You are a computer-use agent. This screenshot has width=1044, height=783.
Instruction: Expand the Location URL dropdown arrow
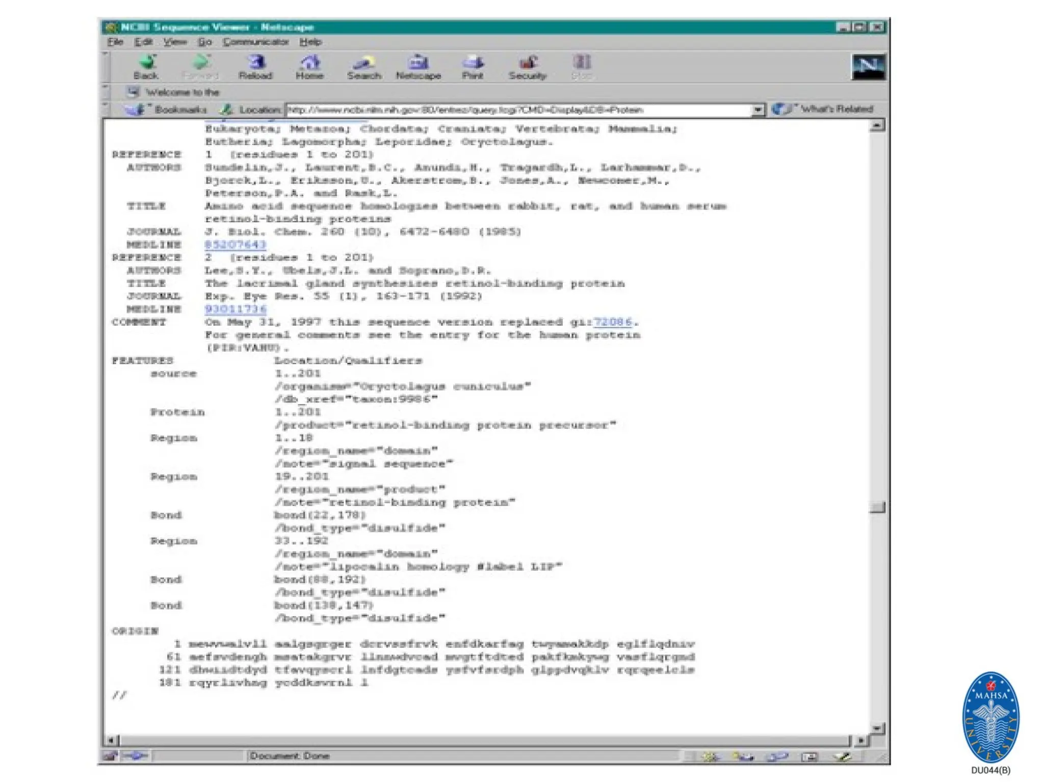[758, 110]
